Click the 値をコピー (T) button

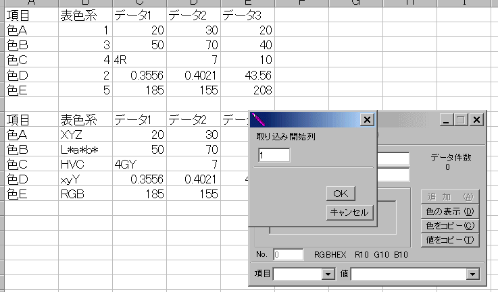[450, 239]
